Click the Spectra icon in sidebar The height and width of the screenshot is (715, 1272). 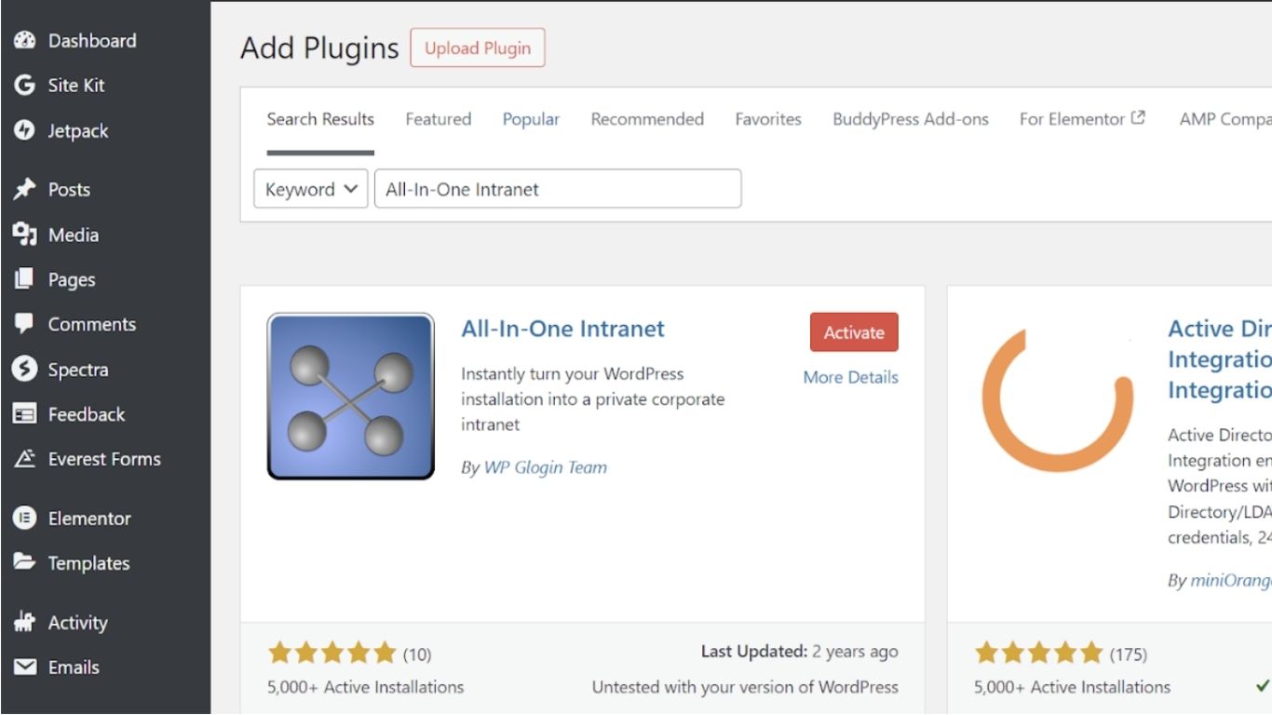pyautogui.click(x=25, y=370)
